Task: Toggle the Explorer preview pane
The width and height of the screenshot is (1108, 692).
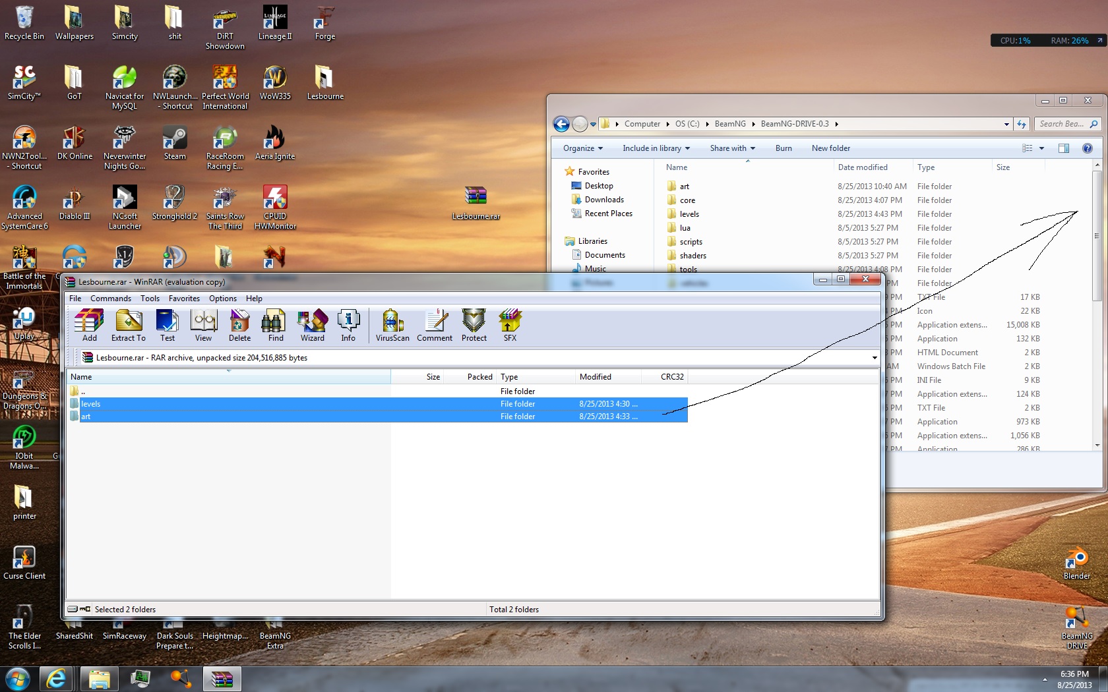Action: (1064, 148)
